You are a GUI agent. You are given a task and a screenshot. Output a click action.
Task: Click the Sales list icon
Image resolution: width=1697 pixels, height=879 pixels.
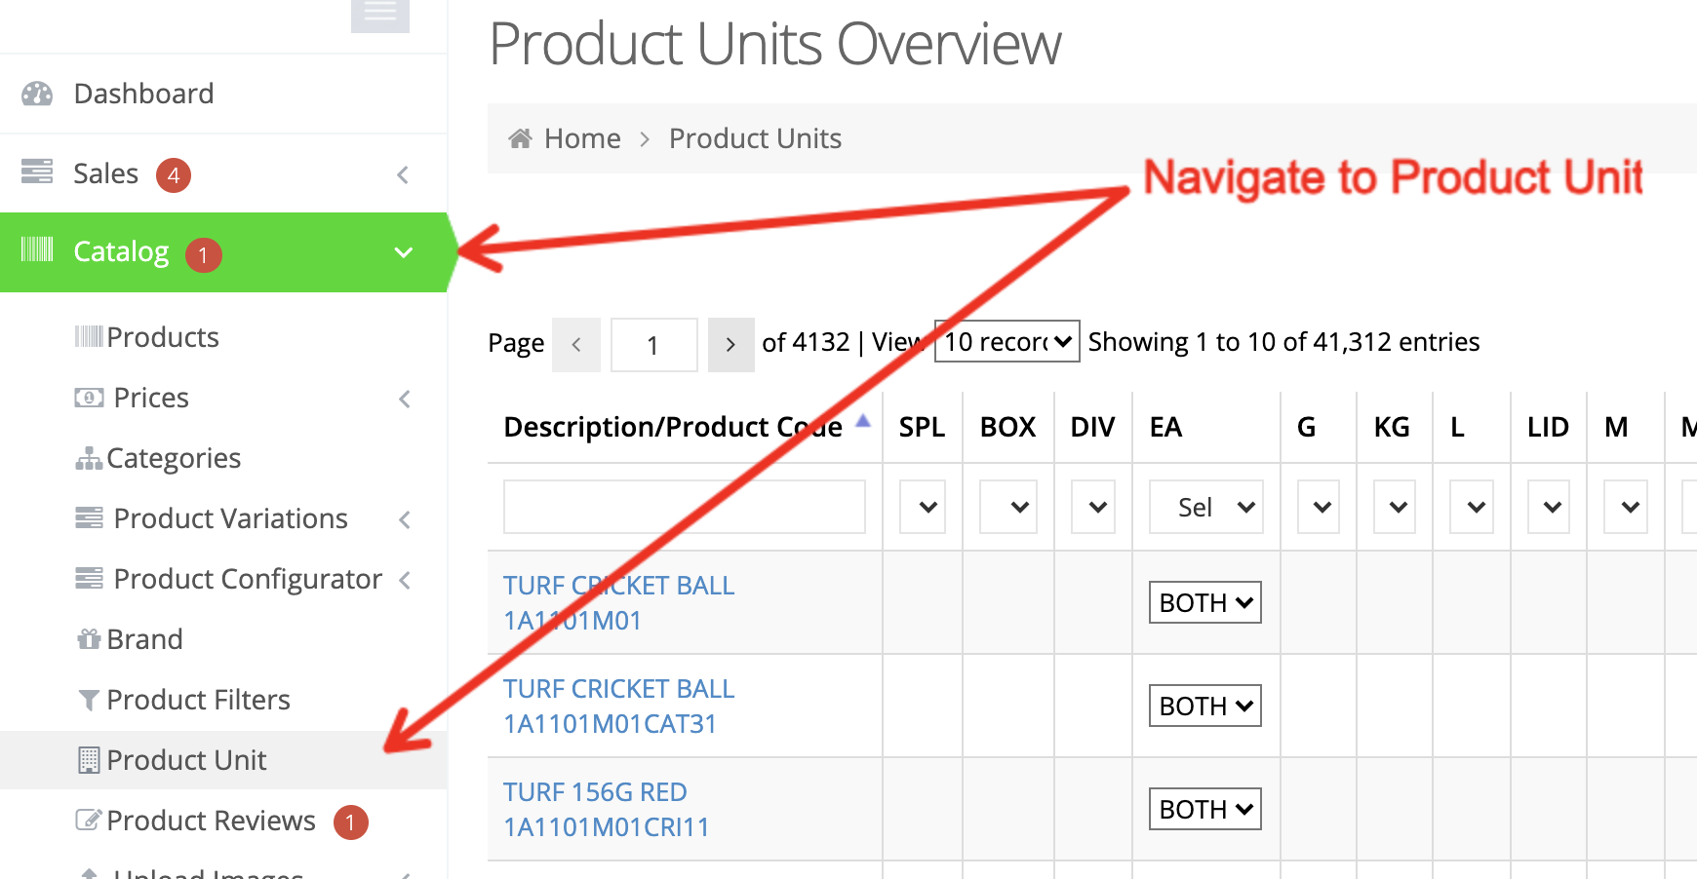pos(37,172)
